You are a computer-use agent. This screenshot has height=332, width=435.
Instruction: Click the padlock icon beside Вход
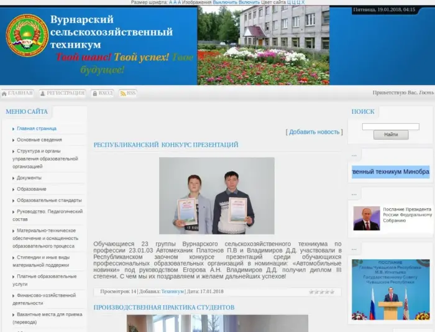coord(94,93)
